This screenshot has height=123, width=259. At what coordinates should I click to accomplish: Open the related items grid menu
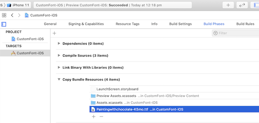pyautogui.click(x=4, y=15)
